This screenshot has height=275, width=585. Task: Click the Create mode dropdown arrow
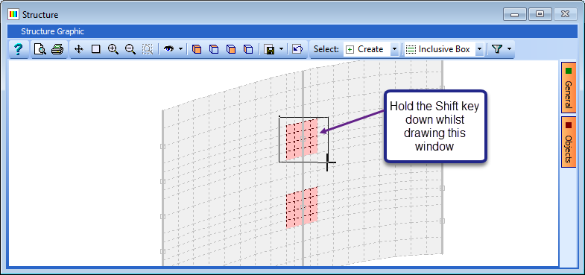coord(395,49)
